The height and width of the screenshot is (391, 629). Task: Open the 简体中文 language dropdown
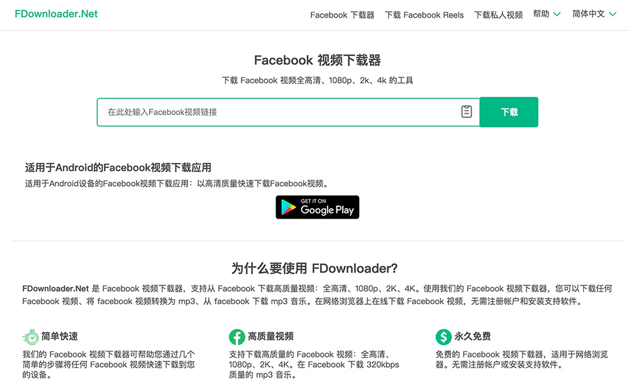point(594,14)
